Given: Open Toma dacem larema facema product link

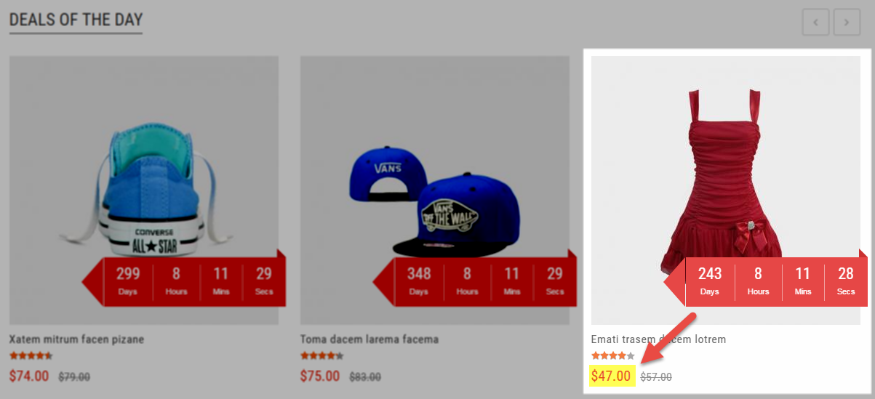Looking at the screenshot, I should (369, 339).
